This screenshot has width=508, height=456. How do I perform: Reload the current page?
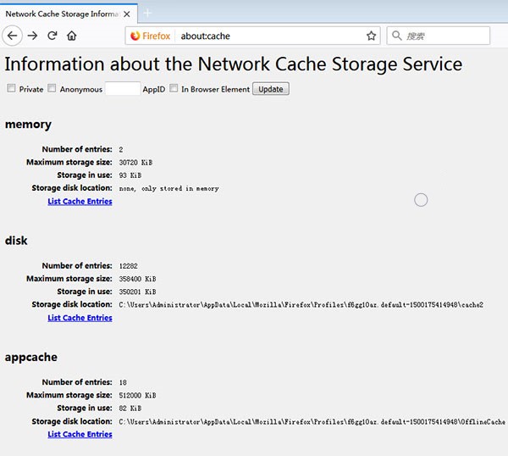tap(52, 36)
